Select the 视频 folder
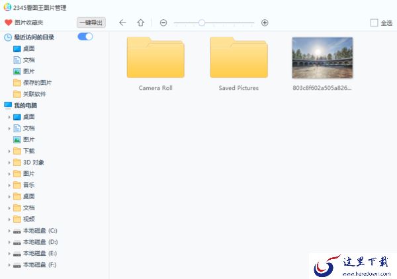Image resolution: width=397 pixels, height=279 pixels. [x=24, y=219]
